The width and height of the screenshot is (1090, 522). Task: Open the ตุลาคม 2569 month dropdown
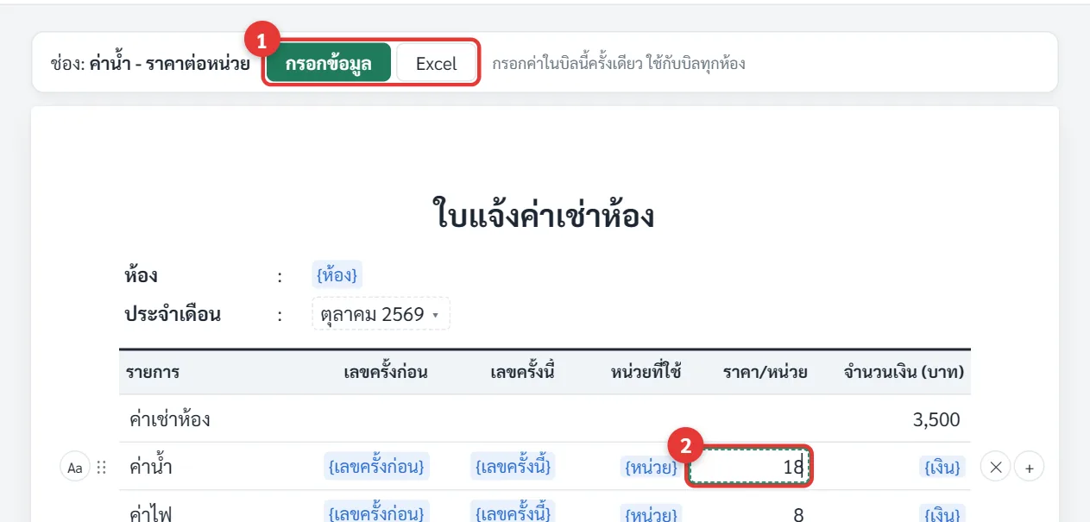point(381,315)
